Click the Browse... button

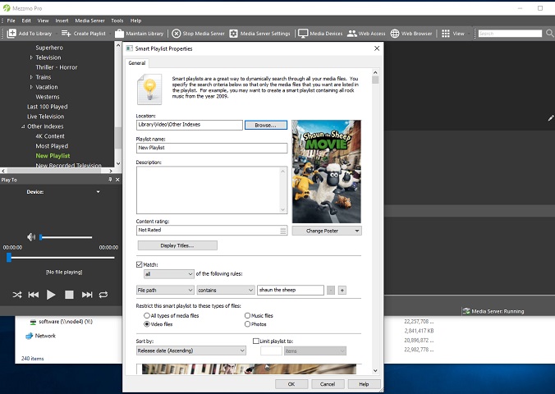[266, 125]
